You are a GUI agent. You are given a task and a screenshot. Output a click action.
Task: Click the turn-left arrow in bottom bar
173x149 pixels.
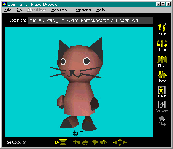[x=76, y=142]
